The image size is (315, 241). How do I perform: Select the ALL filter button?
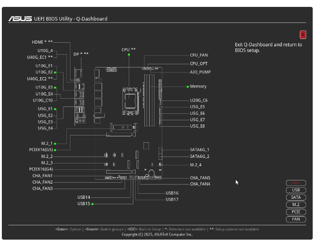pos(296,183)
